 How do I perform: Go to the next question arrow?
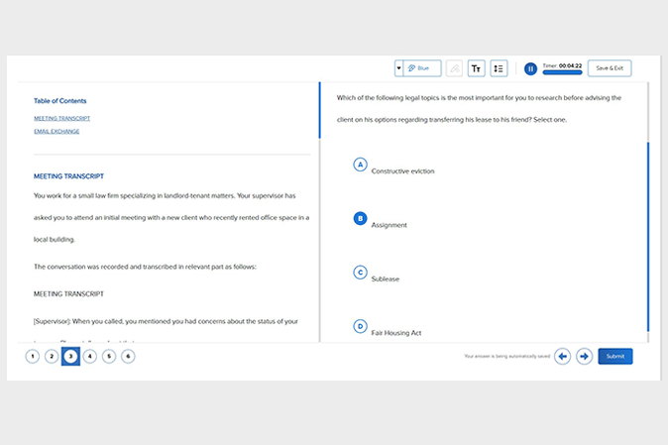point(584,356)
